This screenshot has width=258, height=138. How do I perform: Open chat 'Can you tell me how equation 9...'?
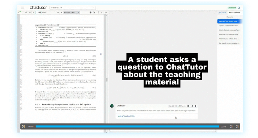tap(230, 43)
